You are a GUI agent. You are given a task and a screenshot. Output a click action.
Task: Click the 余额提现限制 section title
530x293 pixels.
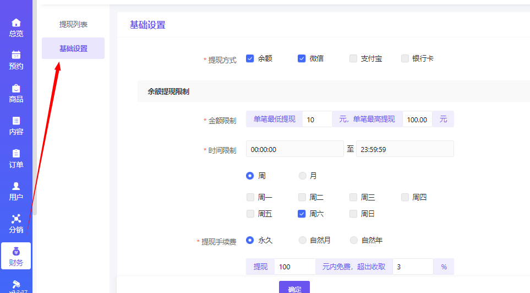tap(168, 91)
